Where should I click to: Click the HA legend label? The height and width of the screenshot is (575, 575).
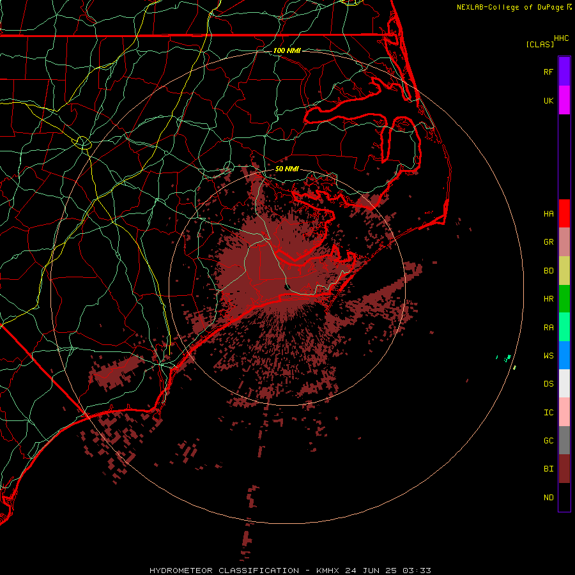549,213
